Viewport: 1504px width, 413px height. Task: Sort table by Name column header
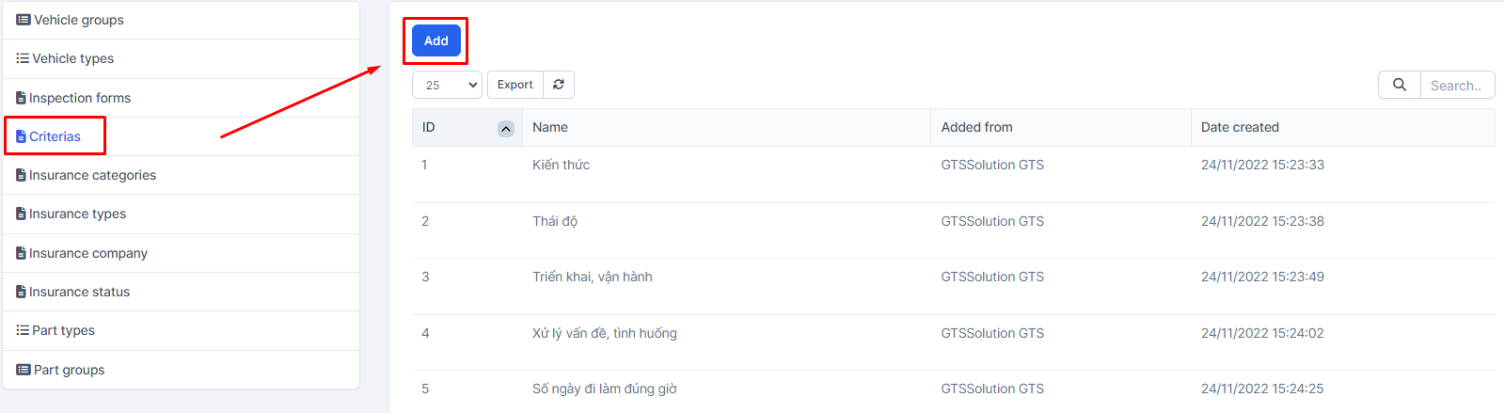550,127
